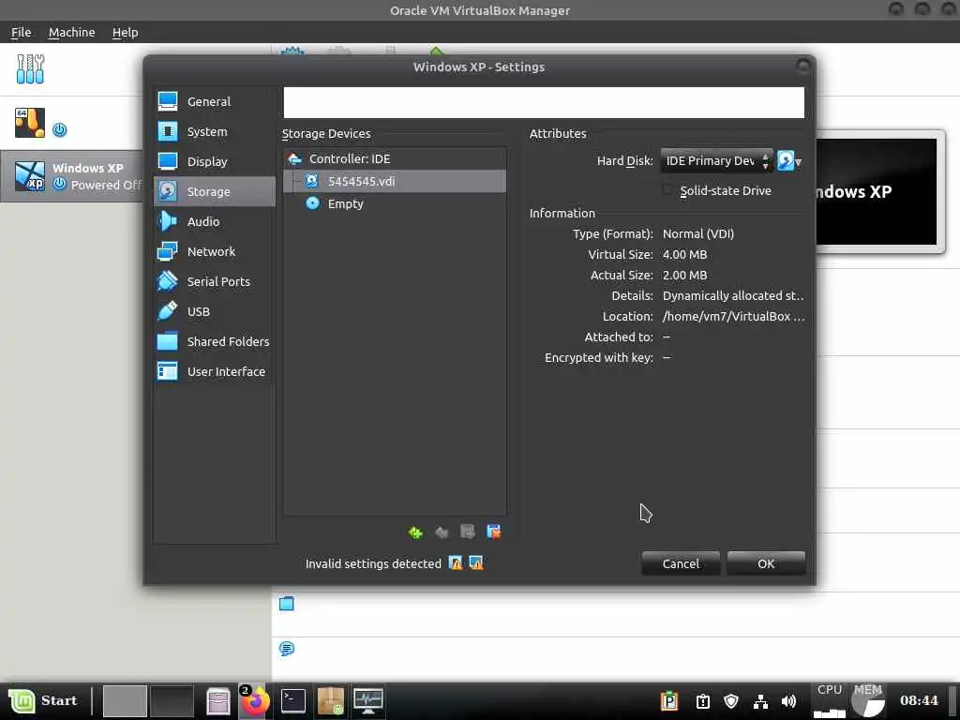Click the OK button

coord(766,563)
